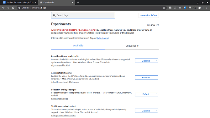This screenshot has width=210, height=118.
Task: Click the #overlay-strategies link
Action: [x=60, y=99]
